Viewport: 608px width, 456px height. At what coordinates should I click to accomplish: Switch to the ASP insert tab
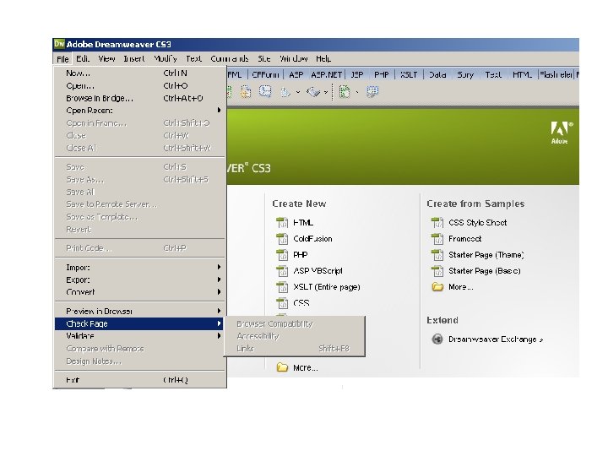click(x=296, y=74)
